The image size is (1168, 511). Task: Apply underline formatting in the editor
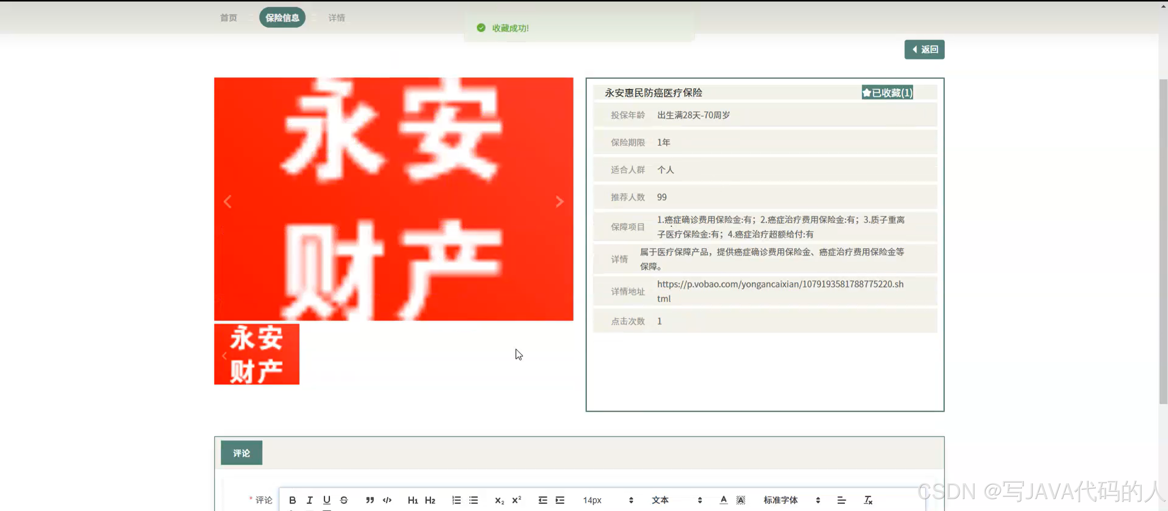coord(327,500)
